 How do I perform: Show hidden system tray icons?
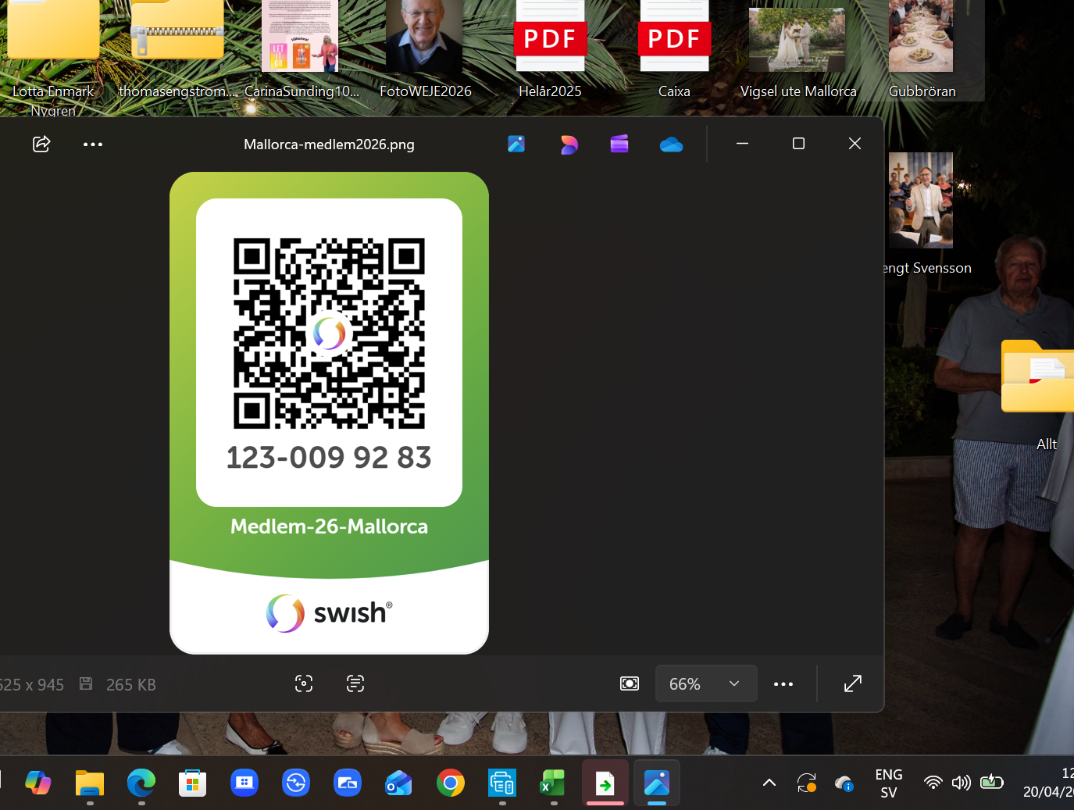tap(769, 783)
